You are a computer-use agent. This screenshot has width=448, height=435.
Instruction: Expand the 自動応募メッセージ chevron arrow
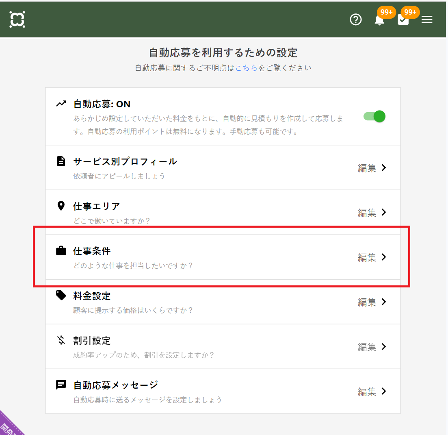point(384,391)
